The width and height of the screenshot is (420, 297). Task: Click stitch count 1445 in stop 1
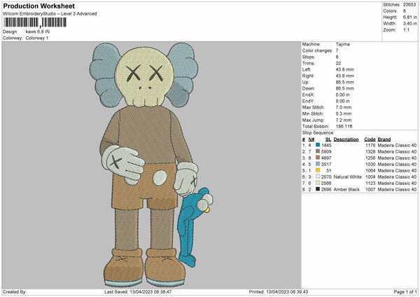326,145
